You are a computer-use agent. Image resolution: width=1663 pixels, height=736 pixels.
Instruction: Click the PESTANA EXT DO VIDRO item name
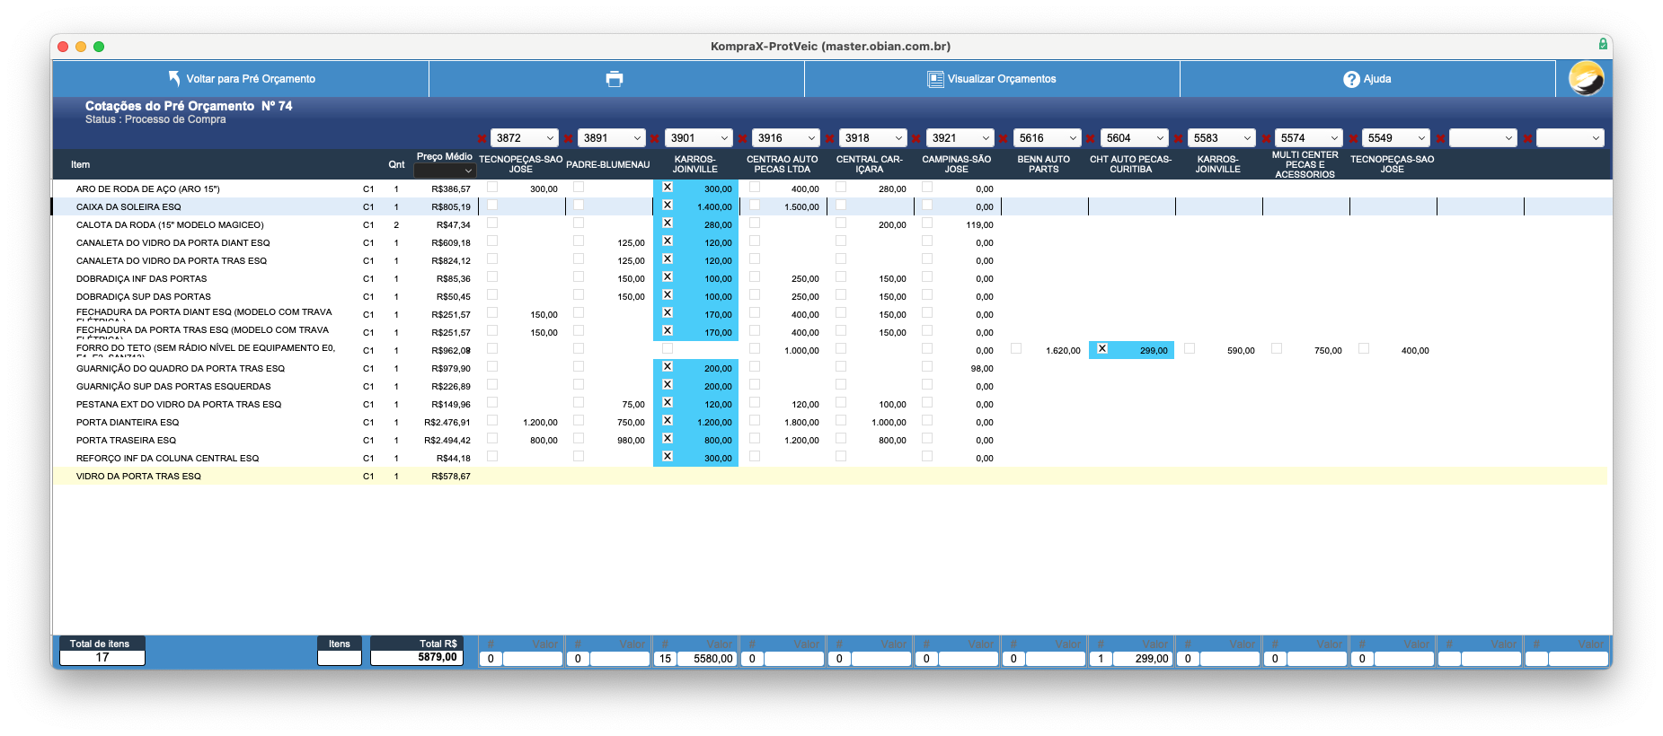click(x=179, y=405)
